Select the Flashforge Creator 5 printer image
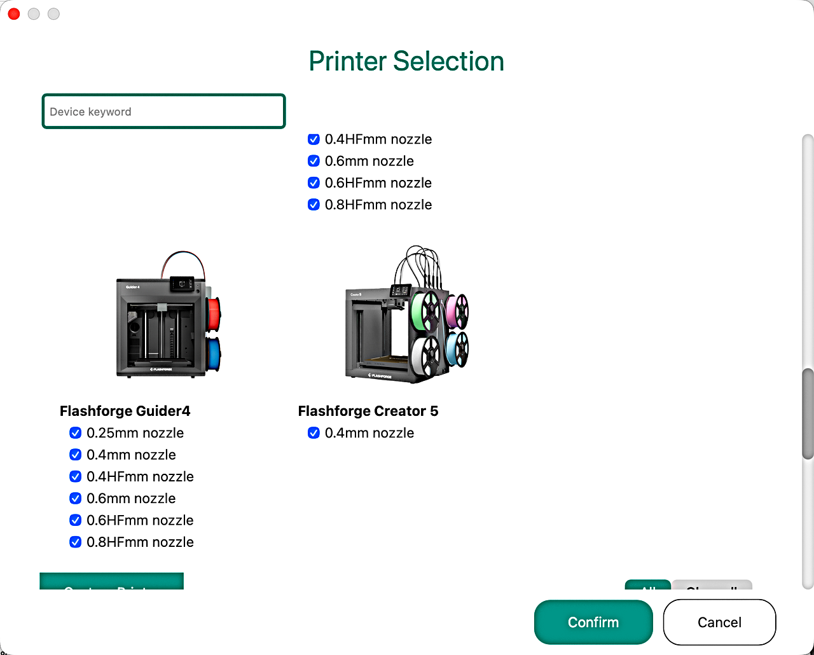 407,314
